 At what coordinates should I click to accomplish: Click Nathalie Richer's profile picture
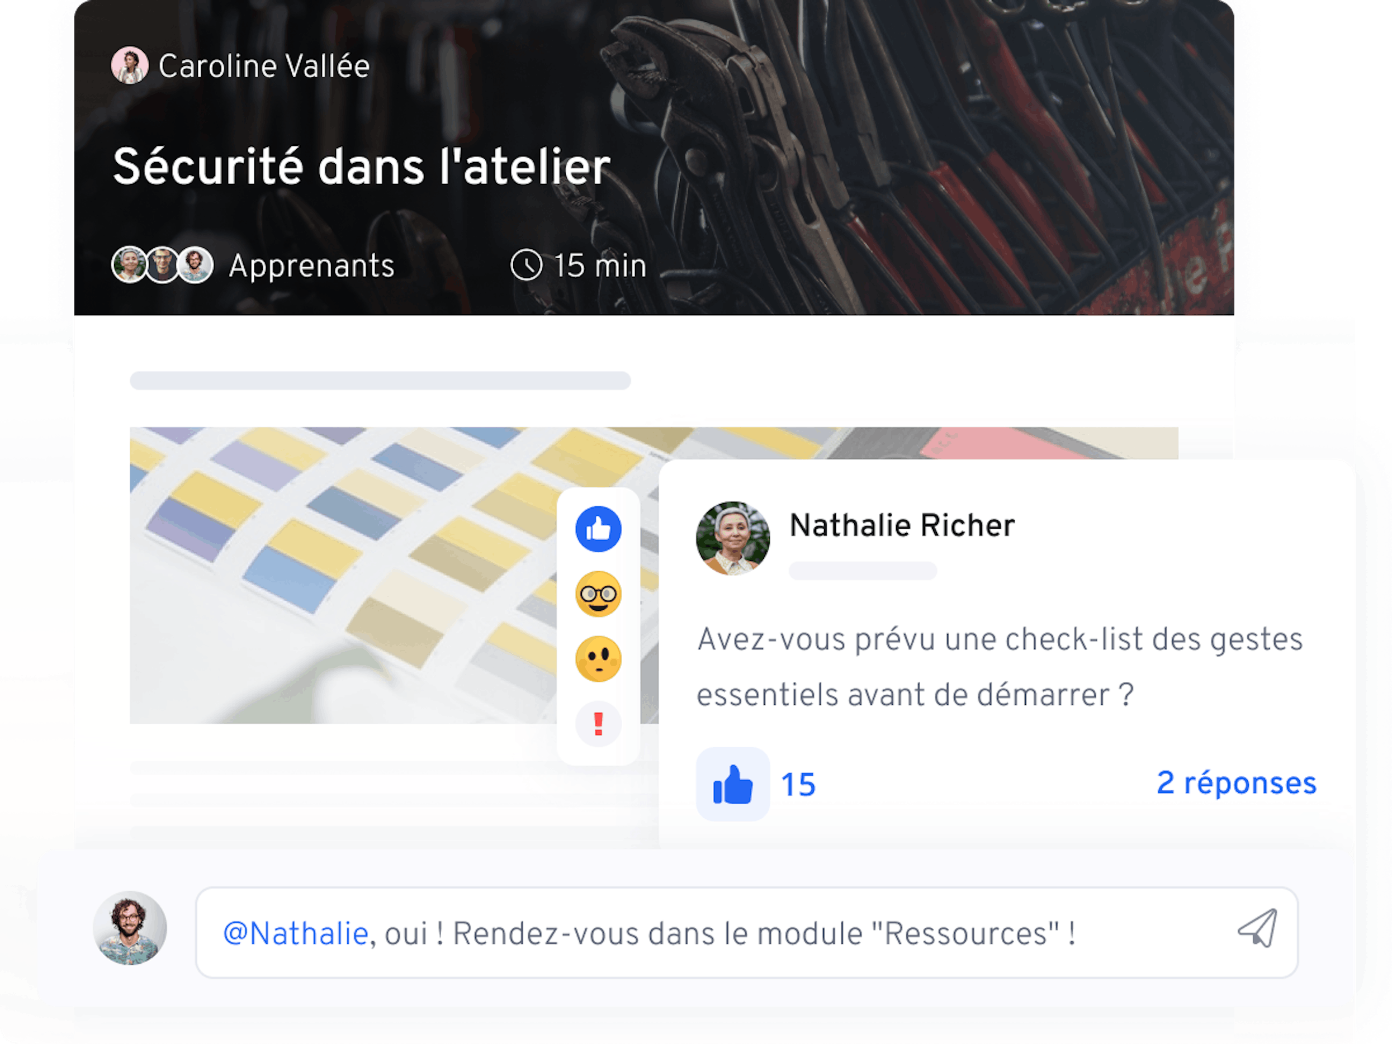click(x=732, y=538)
